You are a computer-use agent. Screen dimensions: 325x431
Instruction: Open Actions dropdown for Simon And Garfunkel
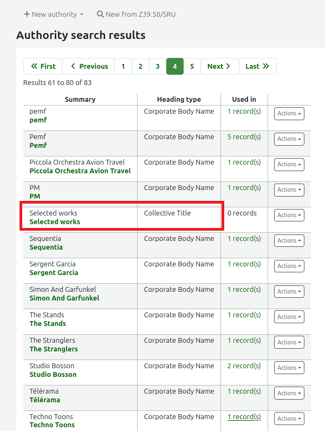click(x=289, y=291)
